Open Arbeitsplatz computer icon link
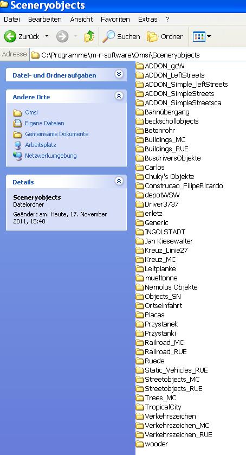246x455 pixels. pos(17,145)
